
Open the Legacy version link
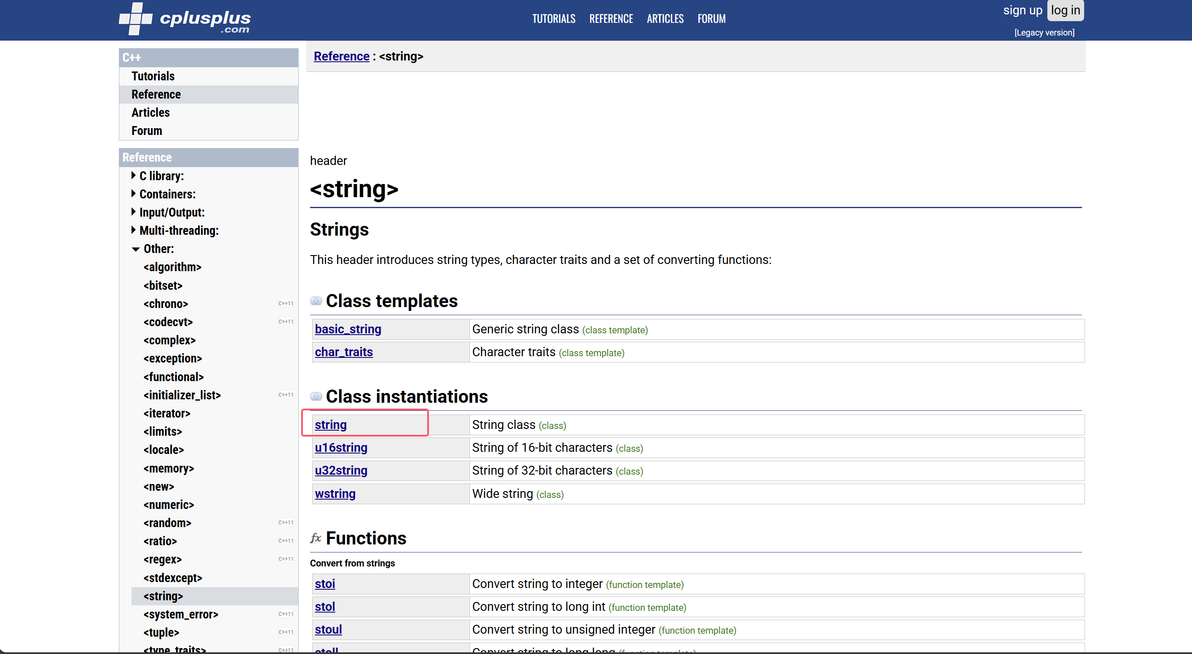[1044, 33]
